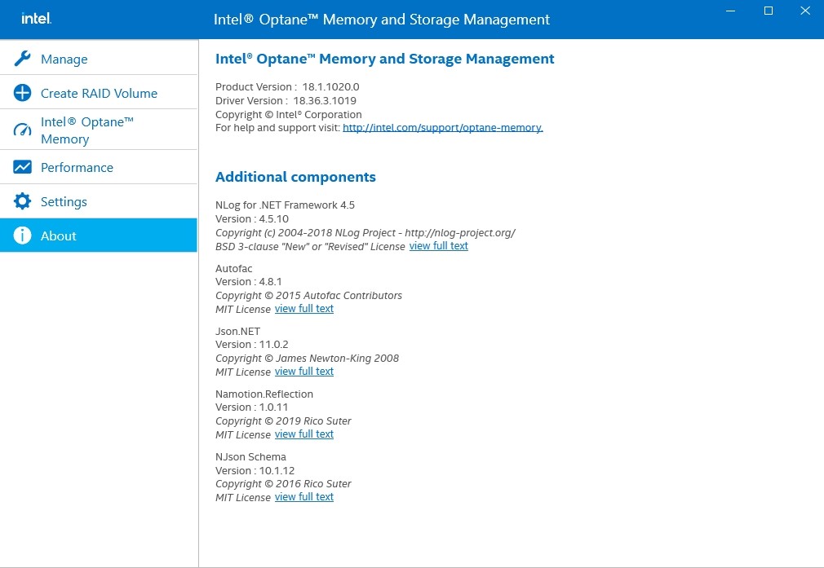
Task: Click the Json.NET component name
Action: tap(237, 331)
